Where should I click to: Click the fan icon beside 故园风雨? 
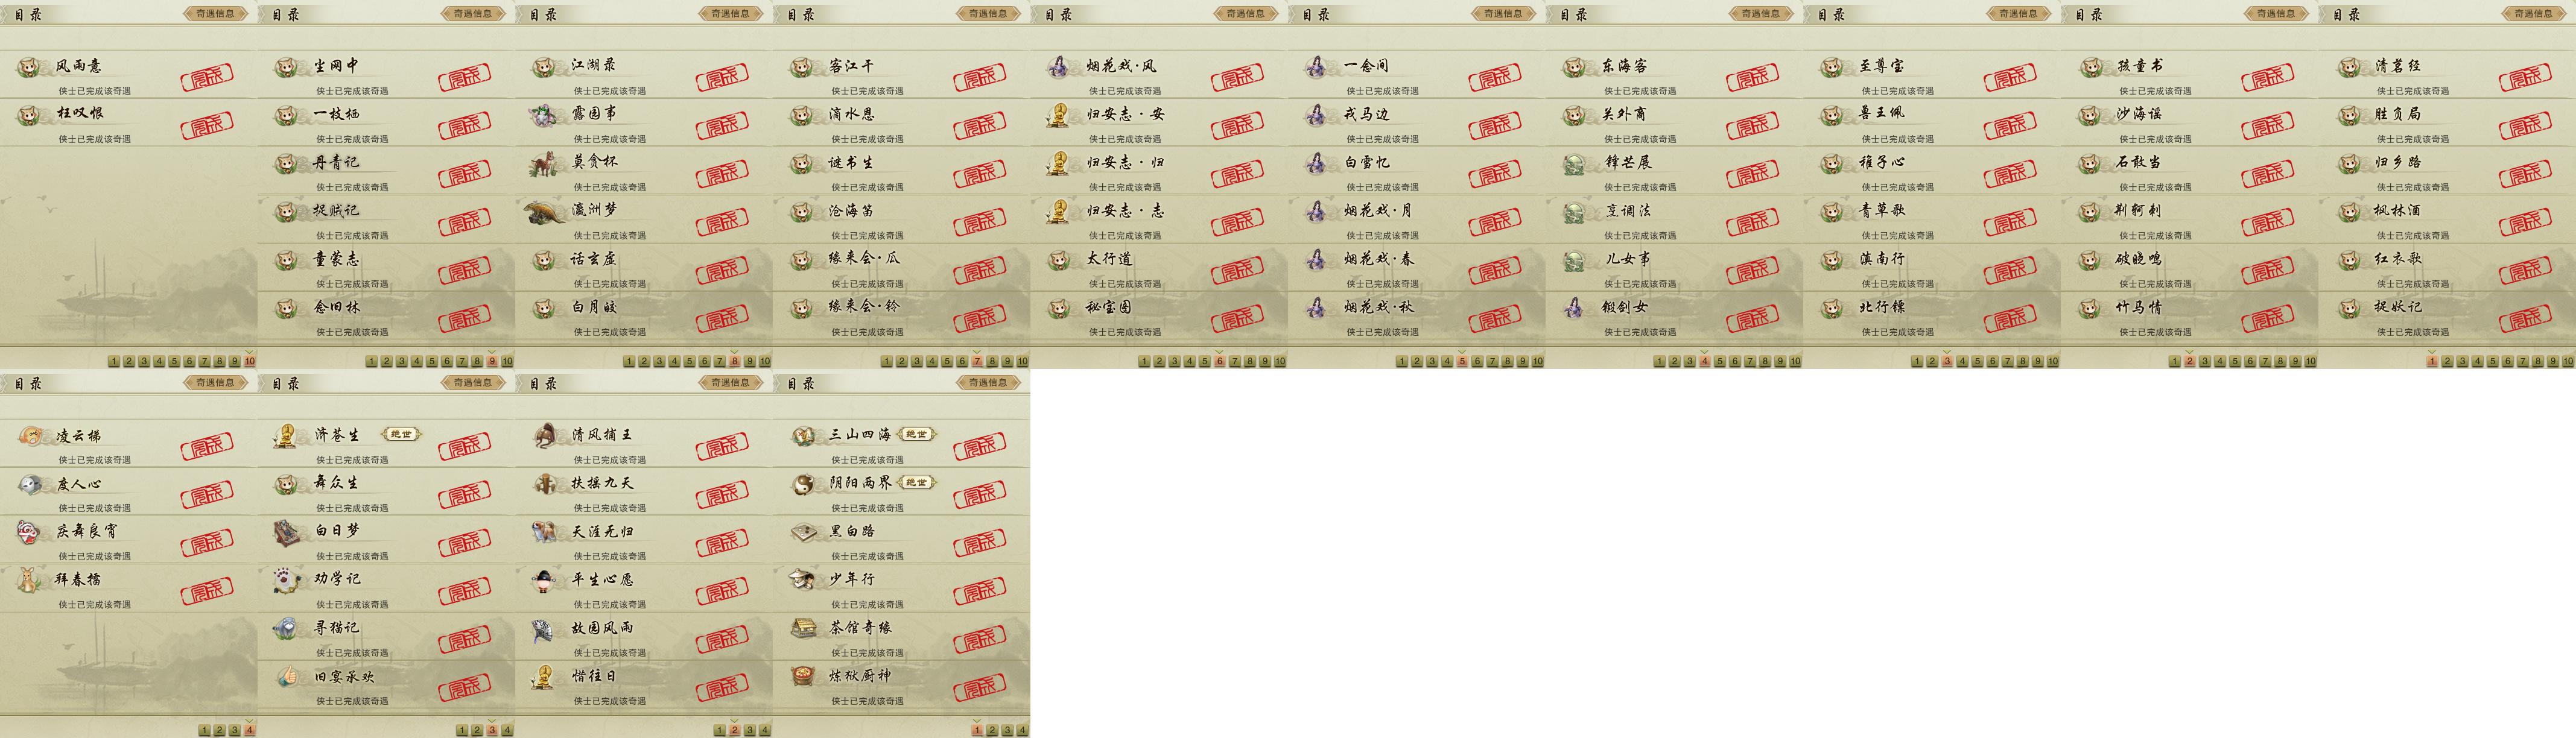pyautogui.click(x=544, y=629)
